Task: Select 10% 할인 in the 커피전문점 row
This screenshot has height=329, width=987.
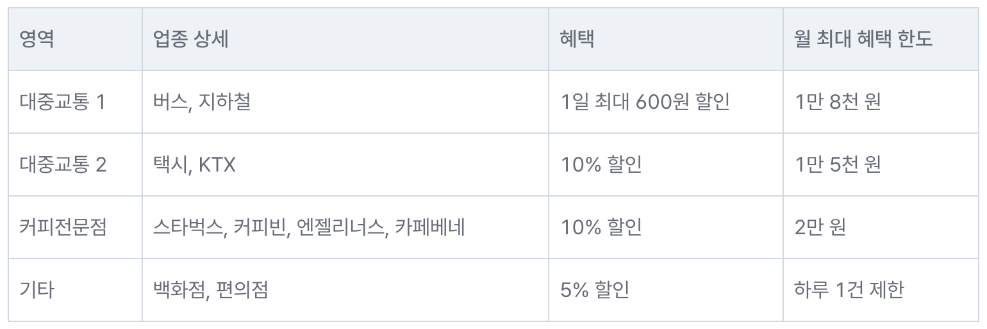Action: (x=666, y=227)
